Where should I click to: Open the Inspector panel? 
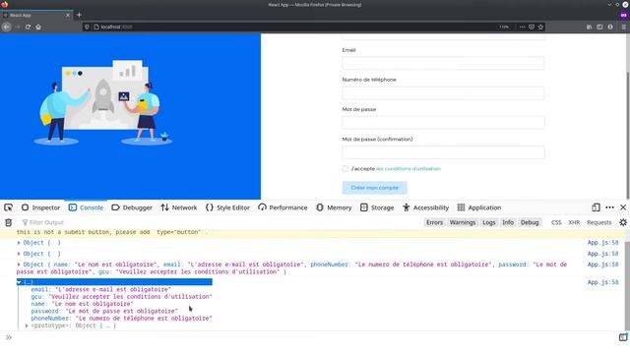40,207
